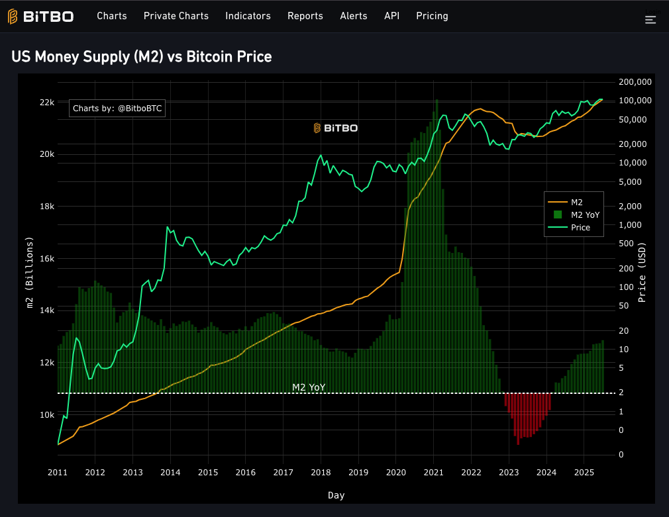Go to the API page
Image resolution: width=669 pixels, height=517 pixels.
pos(391,16)
